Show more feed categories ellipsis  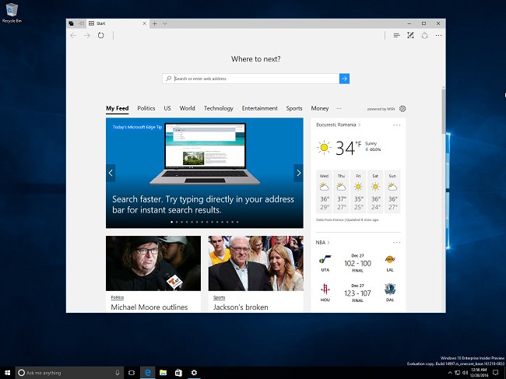coord(339,109)
